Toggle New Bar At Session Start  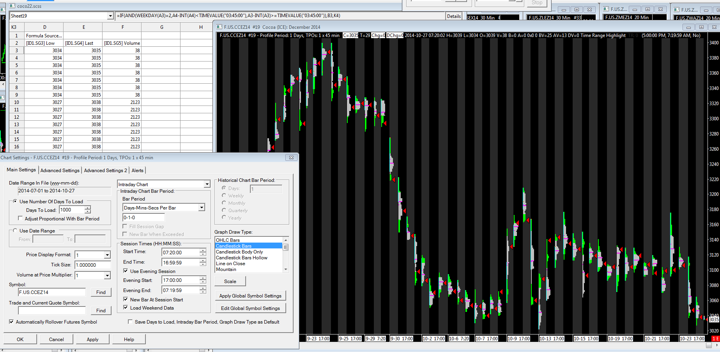pos(126,299)
